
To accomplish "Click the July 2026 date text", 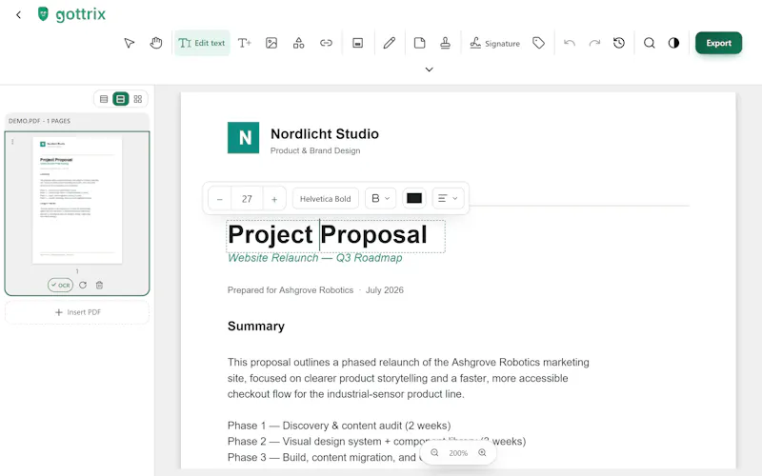I will (385, 290).
